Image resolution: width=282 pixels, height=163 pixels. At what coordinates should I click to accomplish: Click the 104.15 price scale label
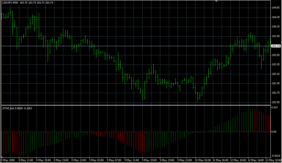pos(276,27)
